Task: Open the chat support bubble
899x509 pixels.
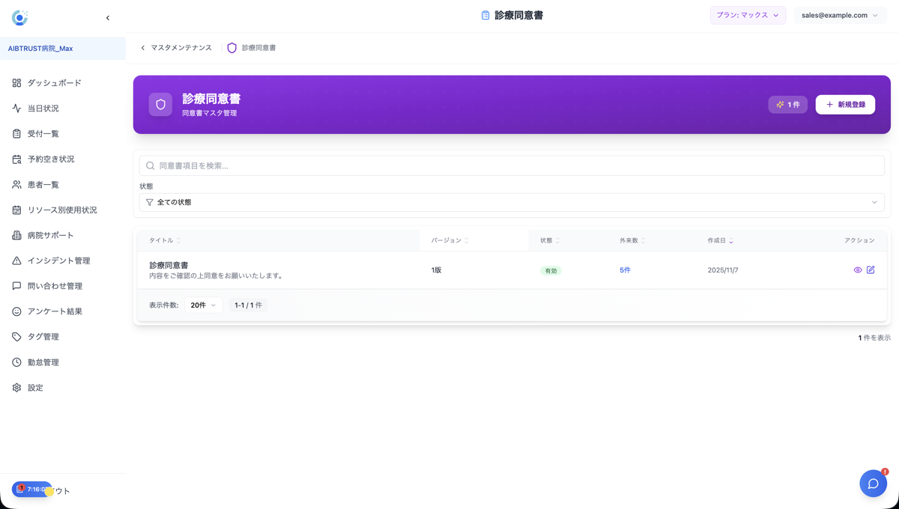Action: pos(873,484)
